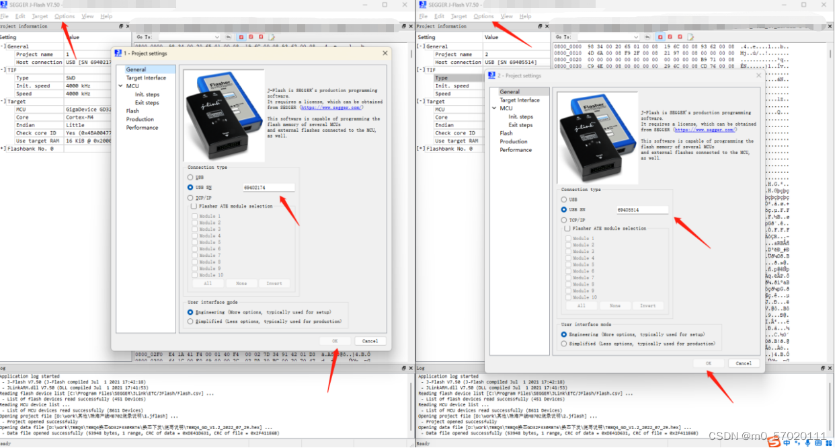Select TCP/IP radio in 2 - Project settings
Viewport: 837px width, 448px height.
[x=564, y=220]
